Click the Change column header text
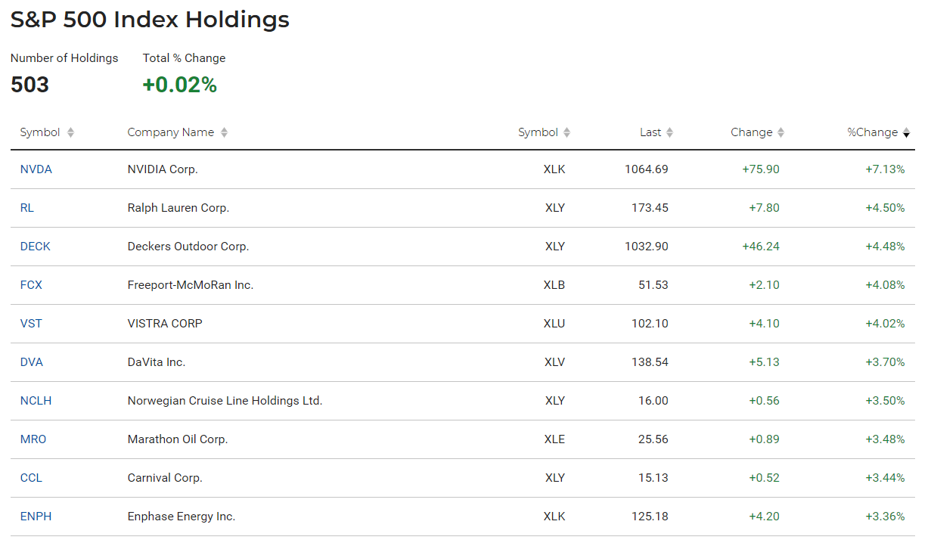Viewport: 931px width, 543px height. pyautogui.click(x=751, y=132)
